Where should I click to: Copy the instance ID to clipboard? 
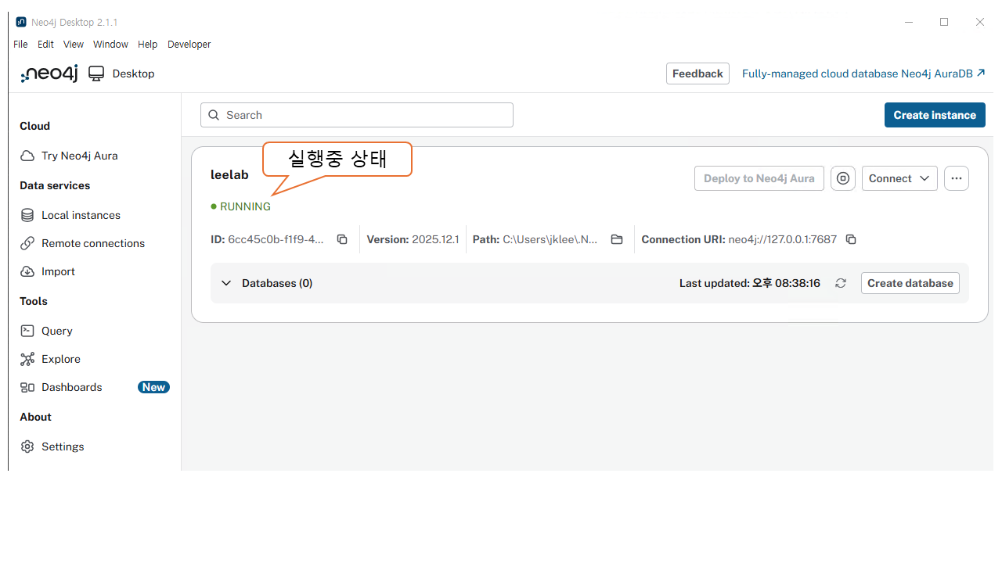coord(342,239)
